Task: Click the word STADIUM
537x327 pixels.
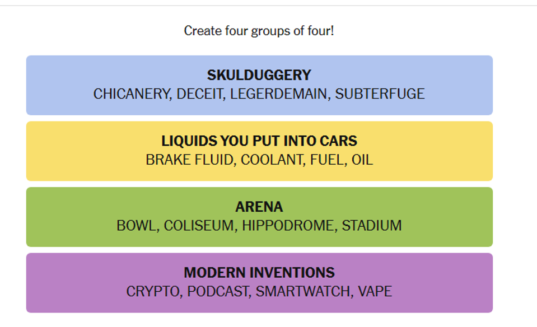Action: point(372,226)
